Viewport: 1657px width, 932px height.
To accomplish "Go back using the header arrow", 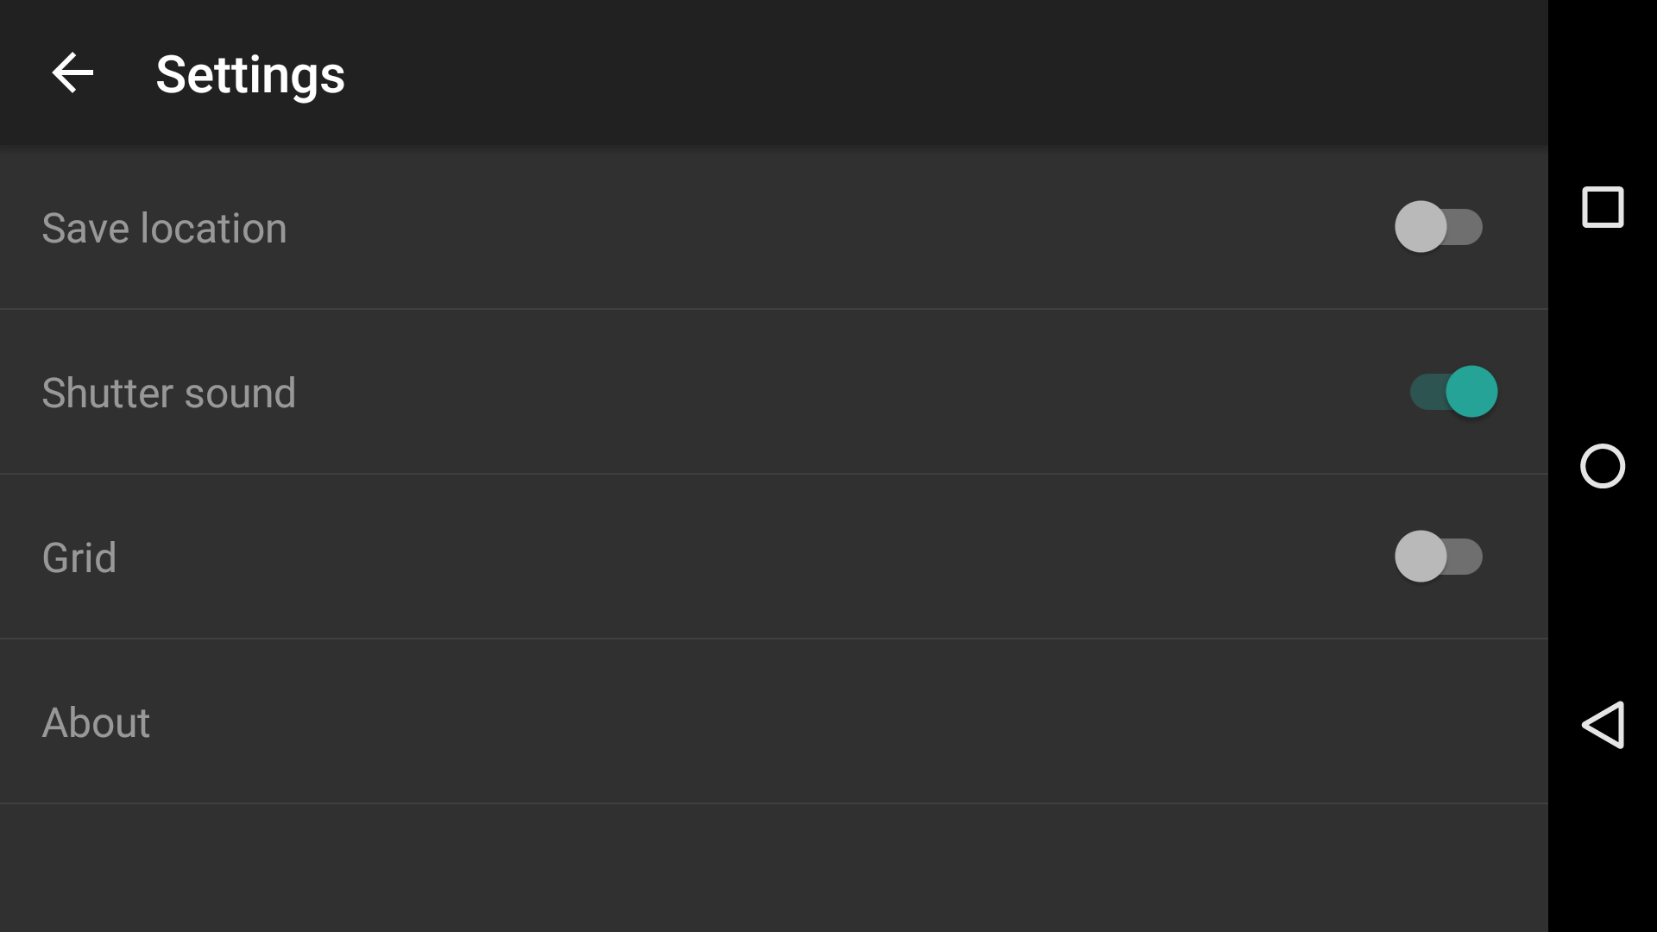I will 72,72.
